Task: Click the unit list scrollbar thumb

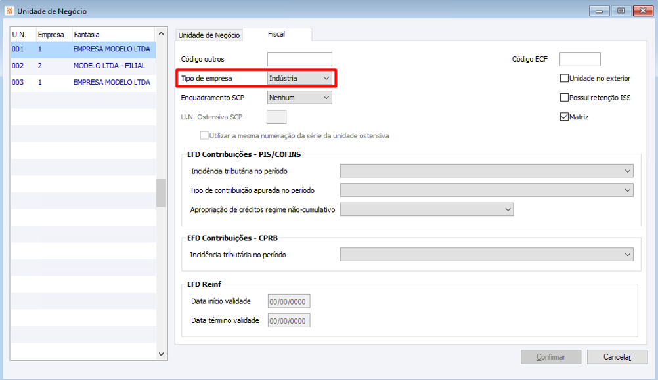Action: (x=161, y=193)
